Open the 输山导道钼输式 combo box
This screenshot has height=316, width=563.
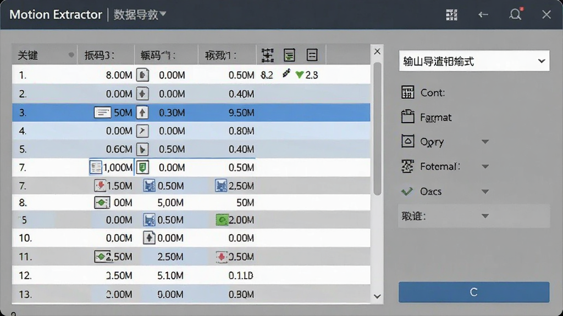(x=474, y=61)
